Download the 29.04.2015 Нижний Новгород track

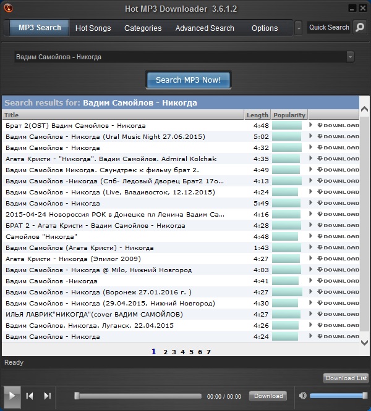point(338,303)
